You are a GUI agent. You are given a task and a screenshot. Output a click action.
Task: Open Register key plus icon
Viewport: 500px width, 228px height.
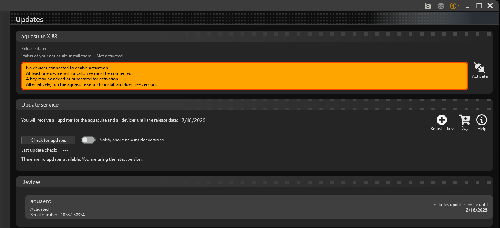(x=442, y=120)
